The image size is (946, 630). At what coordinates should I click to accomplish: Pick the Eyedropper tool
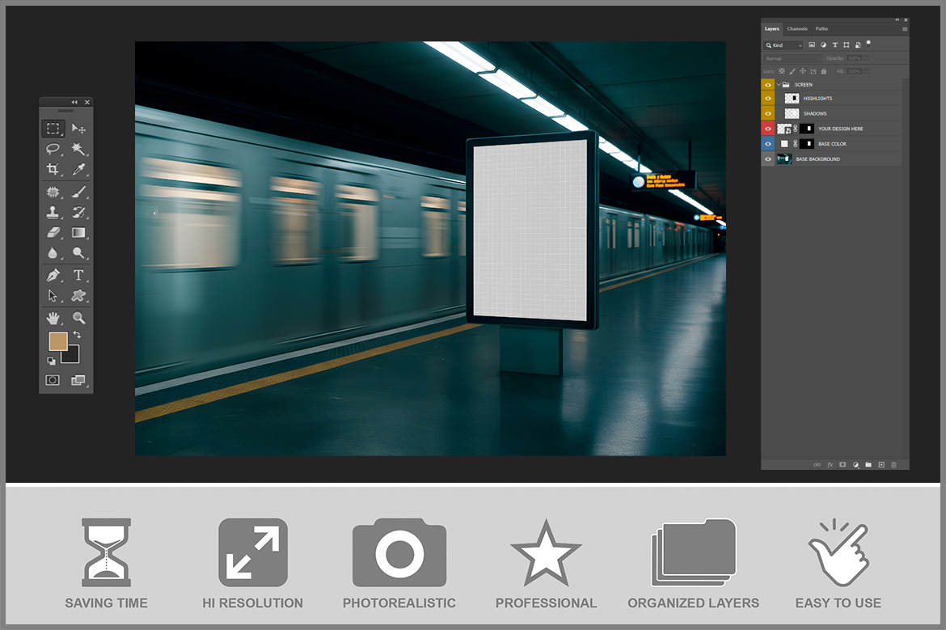78,169
